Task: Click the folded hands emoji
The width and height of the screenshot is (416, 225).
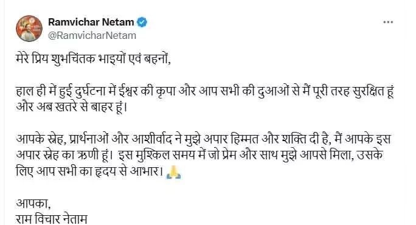Action: tap(173, 171)
